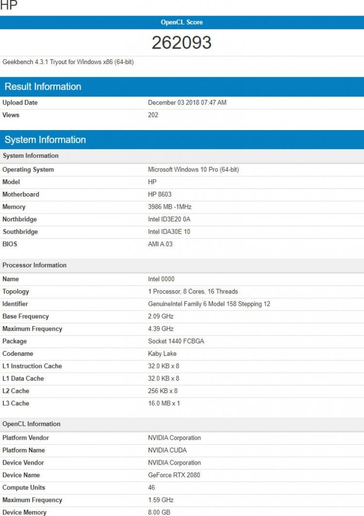Click the Result Information section header
364x516 pixels.
pos(43,87)
